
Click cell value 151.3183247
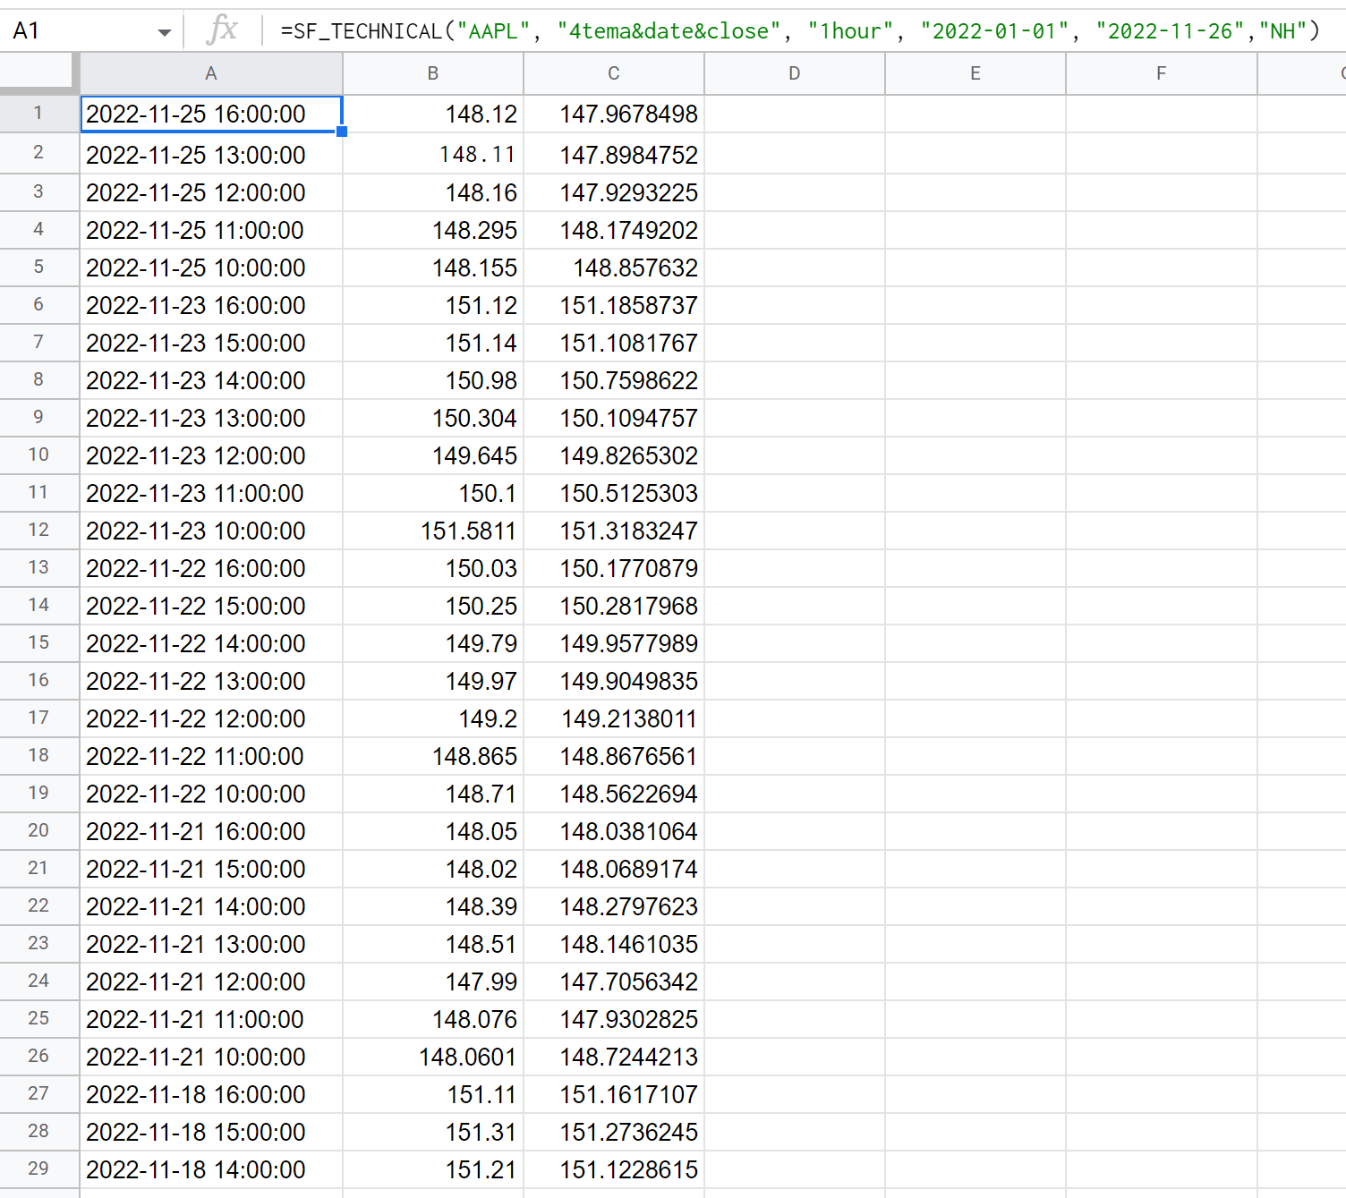614,531
